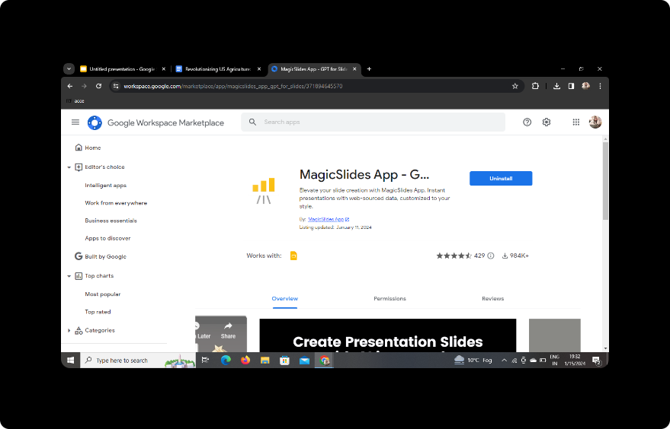Click the rating info icon beside 429
The width and height of the screenshot is (670, 429).
491,256
